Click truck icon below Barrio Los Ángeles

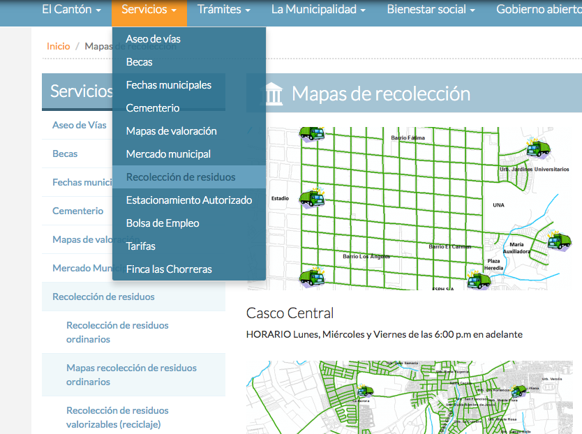pos(312,278)
